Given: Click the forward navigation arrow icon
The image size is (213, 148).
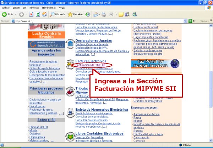Looking at the screenshot, I should click(x=21, y=14).
